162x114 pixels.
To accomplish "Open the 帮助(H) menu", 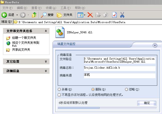I will pyautogui.click(x=80, y=8).
